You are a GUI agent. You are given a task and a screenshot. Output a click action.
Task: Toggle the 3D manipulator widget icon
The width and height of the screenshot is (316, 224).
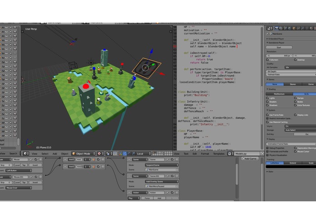click(120, 153)
